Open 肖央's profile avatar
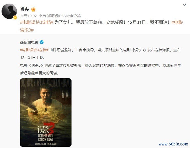 coord(9,11)
